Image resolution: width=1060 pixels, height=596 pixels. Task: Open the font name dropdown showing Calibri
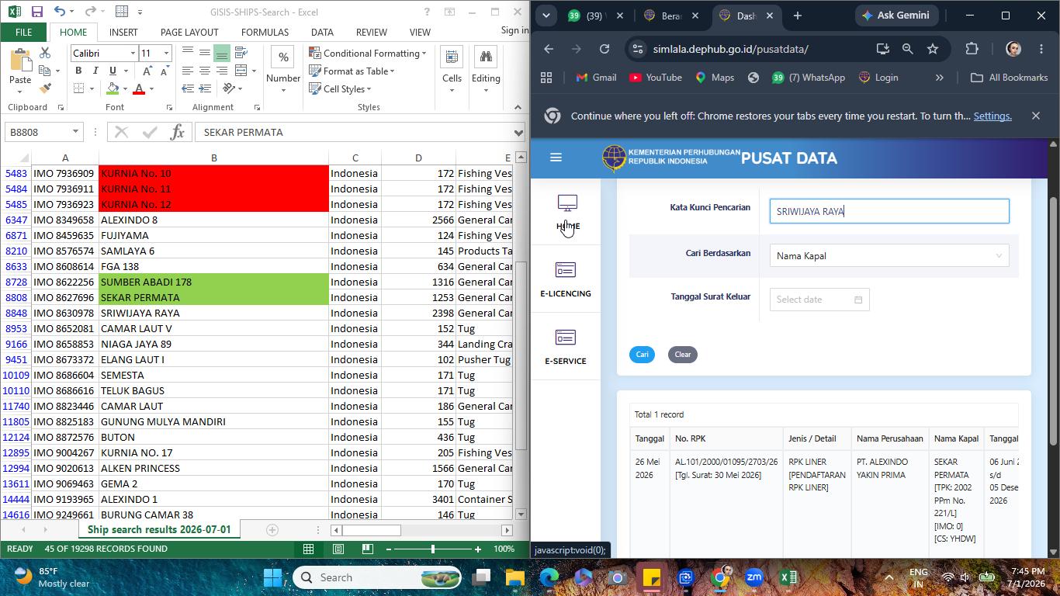tap(131, 53)
